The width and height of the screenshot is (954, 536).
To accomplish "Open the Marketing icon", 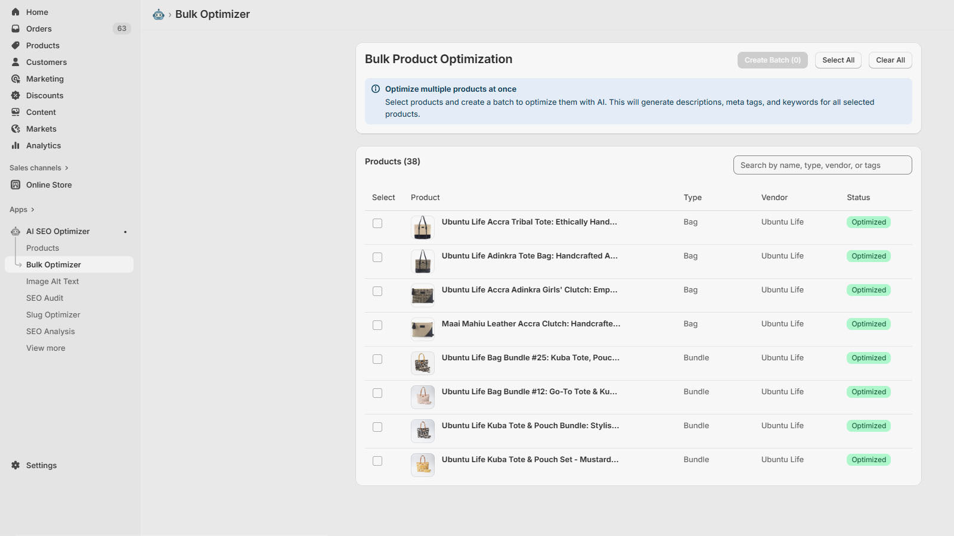I will (x=16, y=79).
